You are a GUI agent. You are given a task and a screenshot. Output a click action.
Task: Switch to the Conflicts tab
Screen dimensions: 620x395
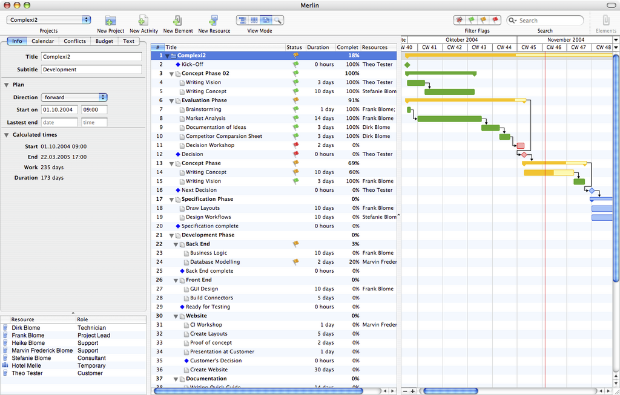(x=75, y=41)
